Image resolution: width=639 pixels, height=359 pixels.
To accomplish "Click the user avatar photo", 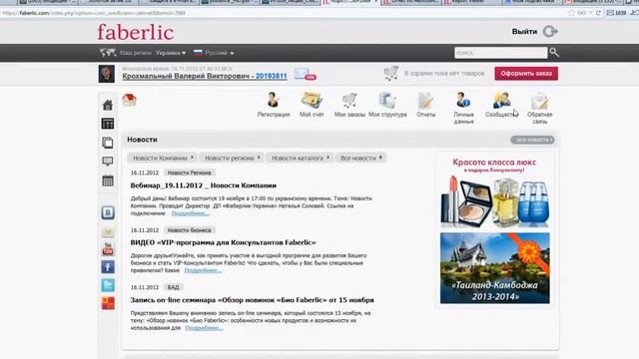I will [x=107, y=74].
